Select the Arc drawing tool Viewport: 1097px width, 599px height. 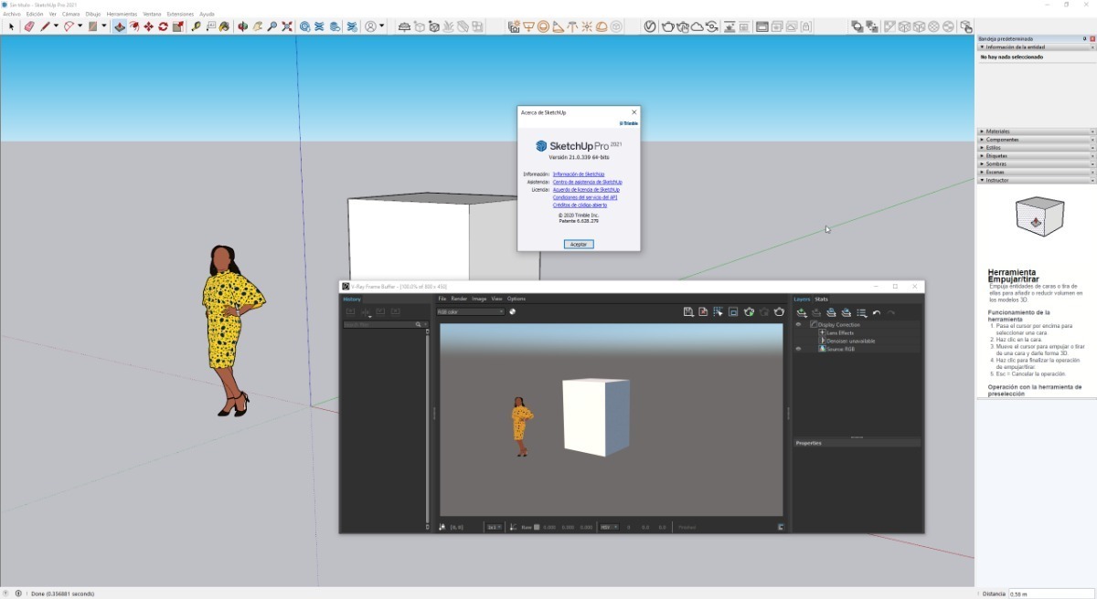click(x=69, y=26)
